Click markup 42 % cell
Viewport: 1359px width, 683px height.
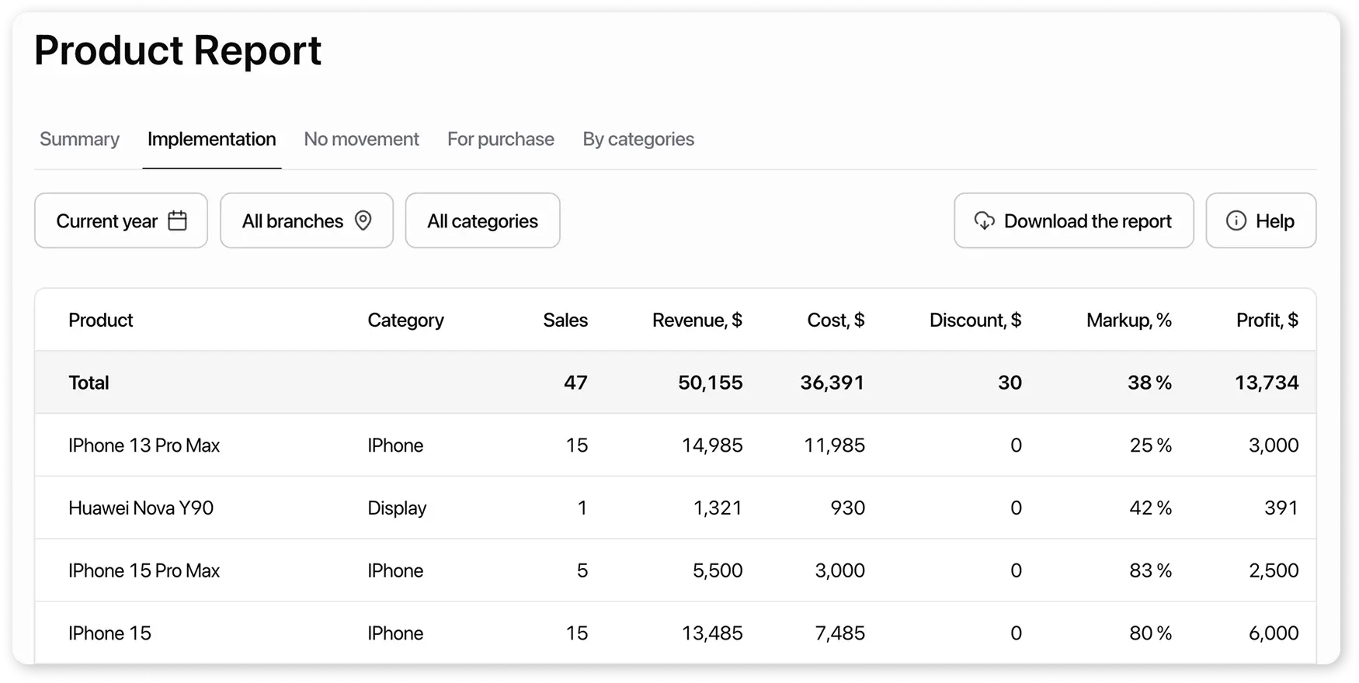point(1151,508)
